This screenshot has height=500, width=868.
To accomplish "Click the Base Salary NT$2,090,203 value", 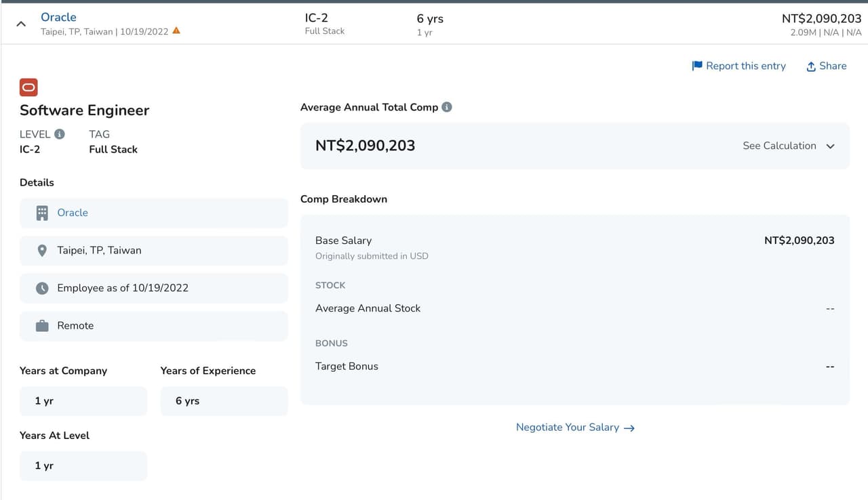I will pos(799,241).
